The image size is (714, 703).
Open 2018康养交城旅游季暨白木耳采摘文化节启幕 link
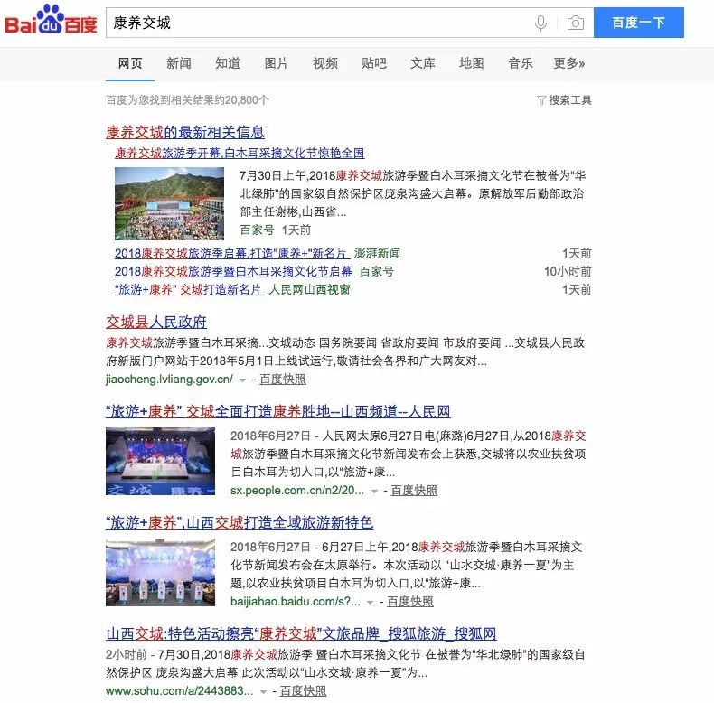(x=233, y=271)
